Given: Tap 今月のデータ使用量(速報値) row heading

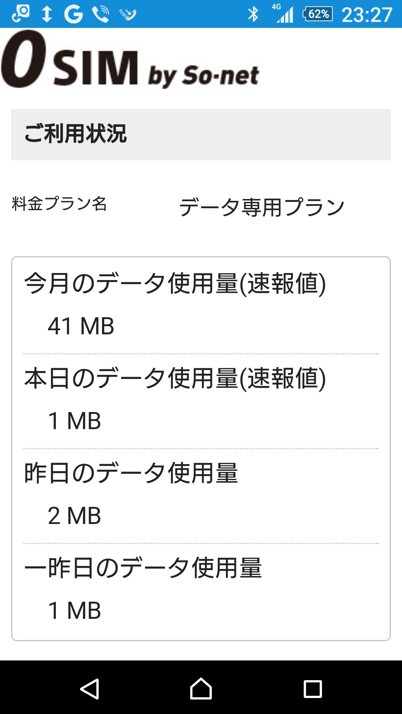Looking at the screenshot, I should pos(175,283).
